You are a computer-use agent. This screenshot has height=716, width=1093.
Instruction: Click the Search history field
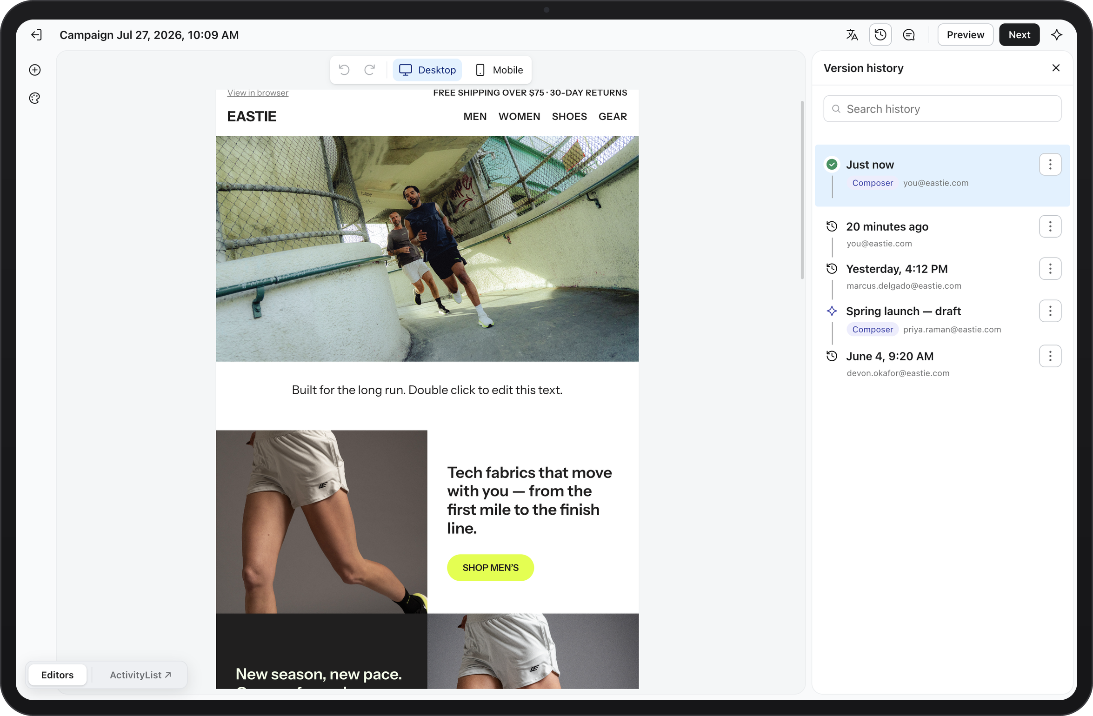click(942, 109)
